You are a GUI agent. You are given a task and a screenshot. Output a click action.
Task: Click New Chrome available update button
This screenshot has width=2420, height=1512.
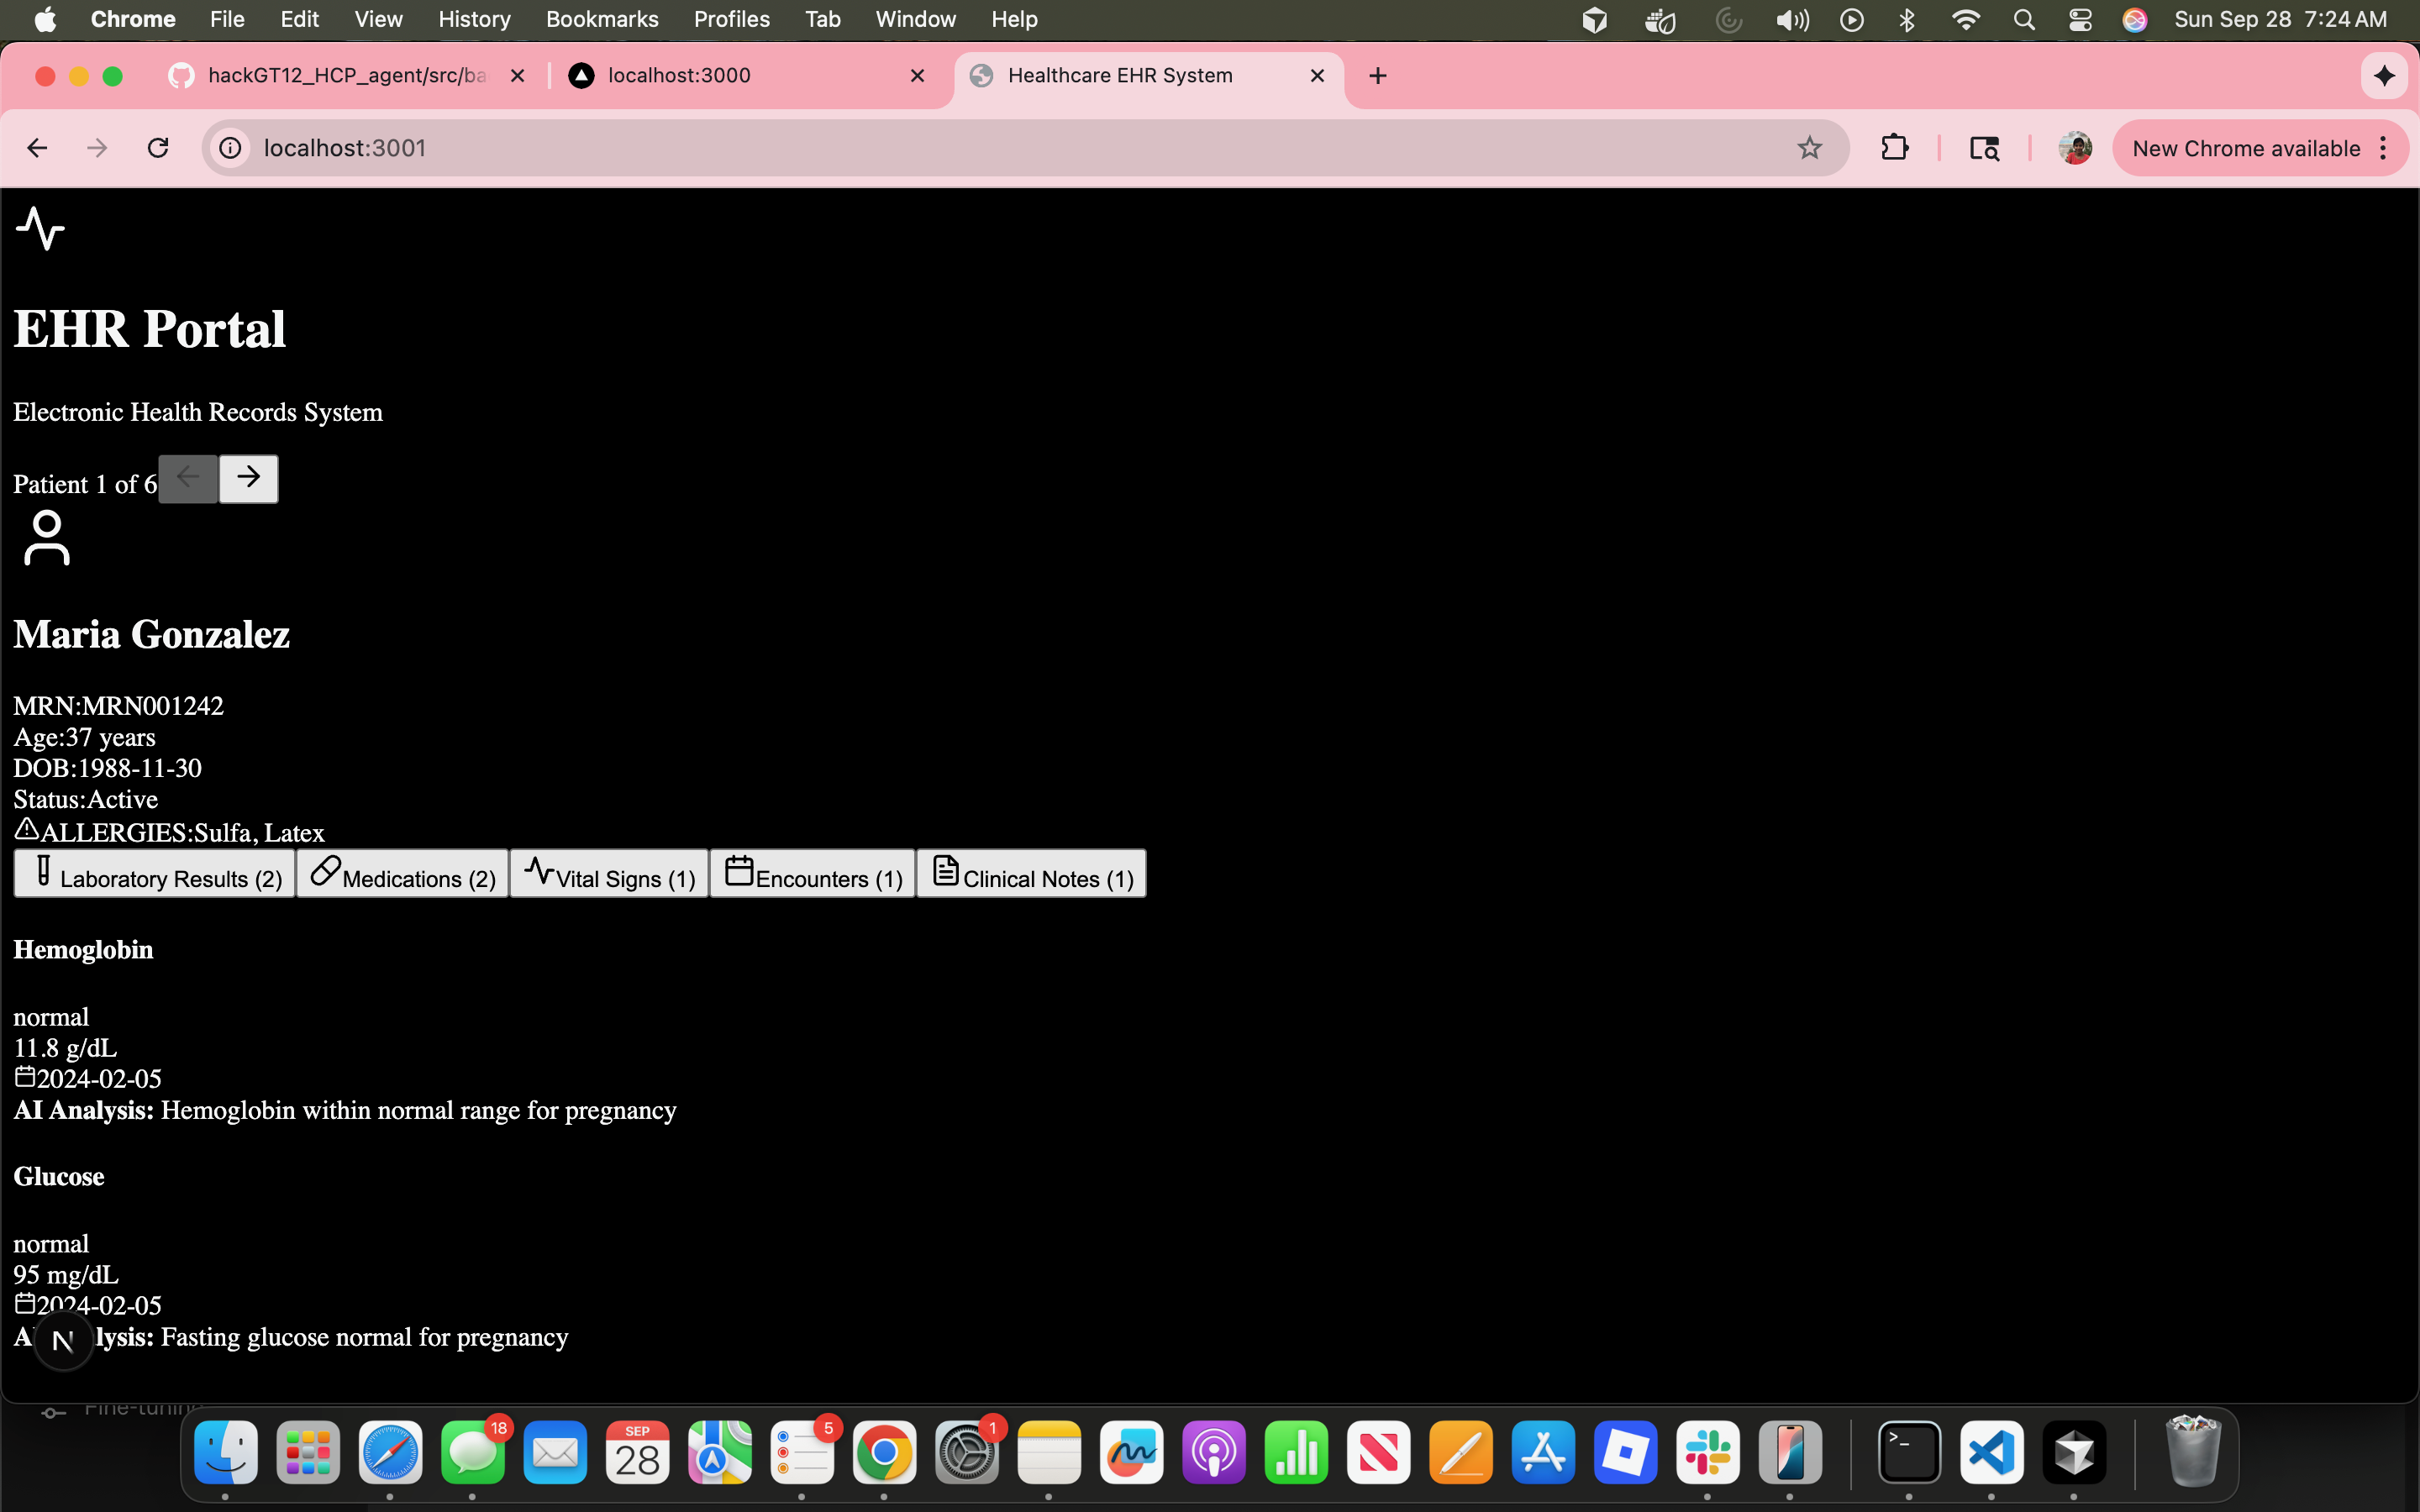tap(2245, 148)
